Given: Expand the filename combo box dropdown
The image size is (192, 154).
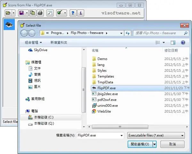Looking at the screenshot, I should [122, 135].
